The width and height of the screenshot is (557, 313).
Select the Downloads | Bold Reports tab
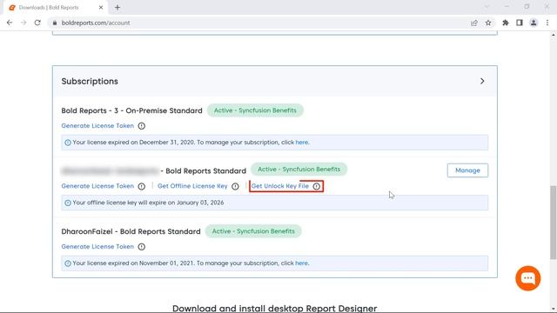[55, 8]
